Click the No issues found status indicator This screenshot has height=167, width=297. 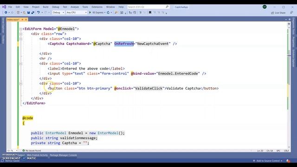[x=32, y=150]
